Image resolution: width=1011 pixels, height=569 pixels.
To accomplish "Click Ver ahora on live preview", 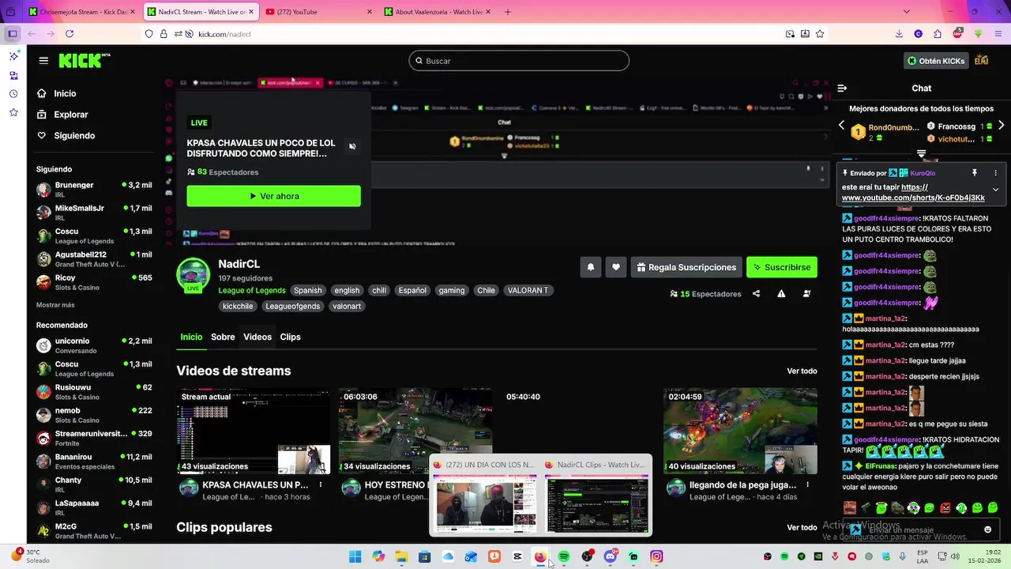I will tap(273, 196).
